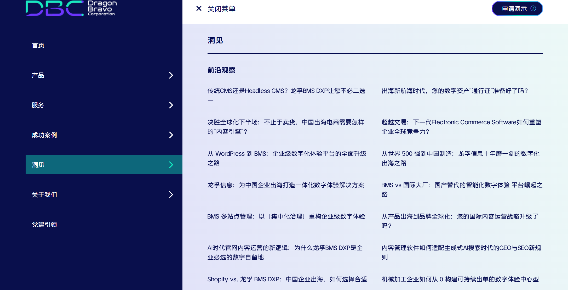Click the DBC Dragon Bravo Corporation logo

[x=71, y=8]
